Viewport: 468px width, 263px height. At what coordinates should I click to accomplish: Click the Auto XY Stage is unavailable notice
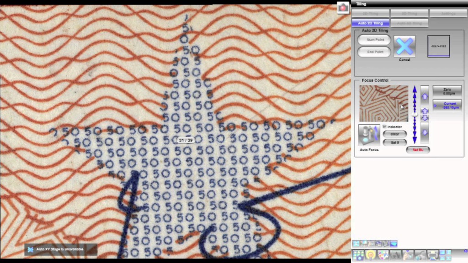[61, 249]
